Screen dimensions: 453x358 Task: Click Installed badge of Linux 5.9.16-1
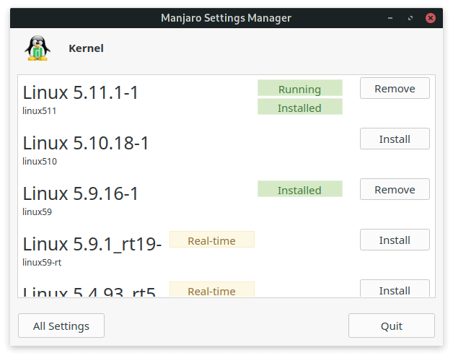pyautogui.click(x=300, y=189)
